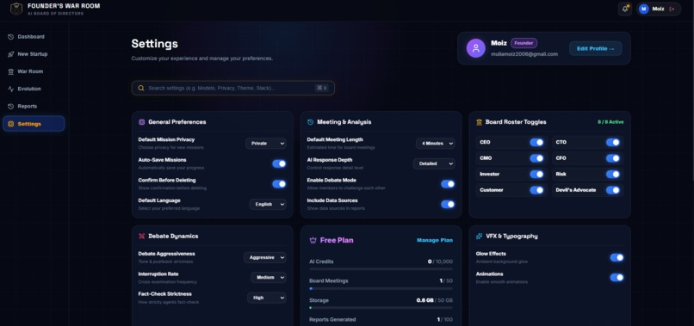Open Default Language dropdown
This screenshot has width=694, height=326.
point(268,205)
